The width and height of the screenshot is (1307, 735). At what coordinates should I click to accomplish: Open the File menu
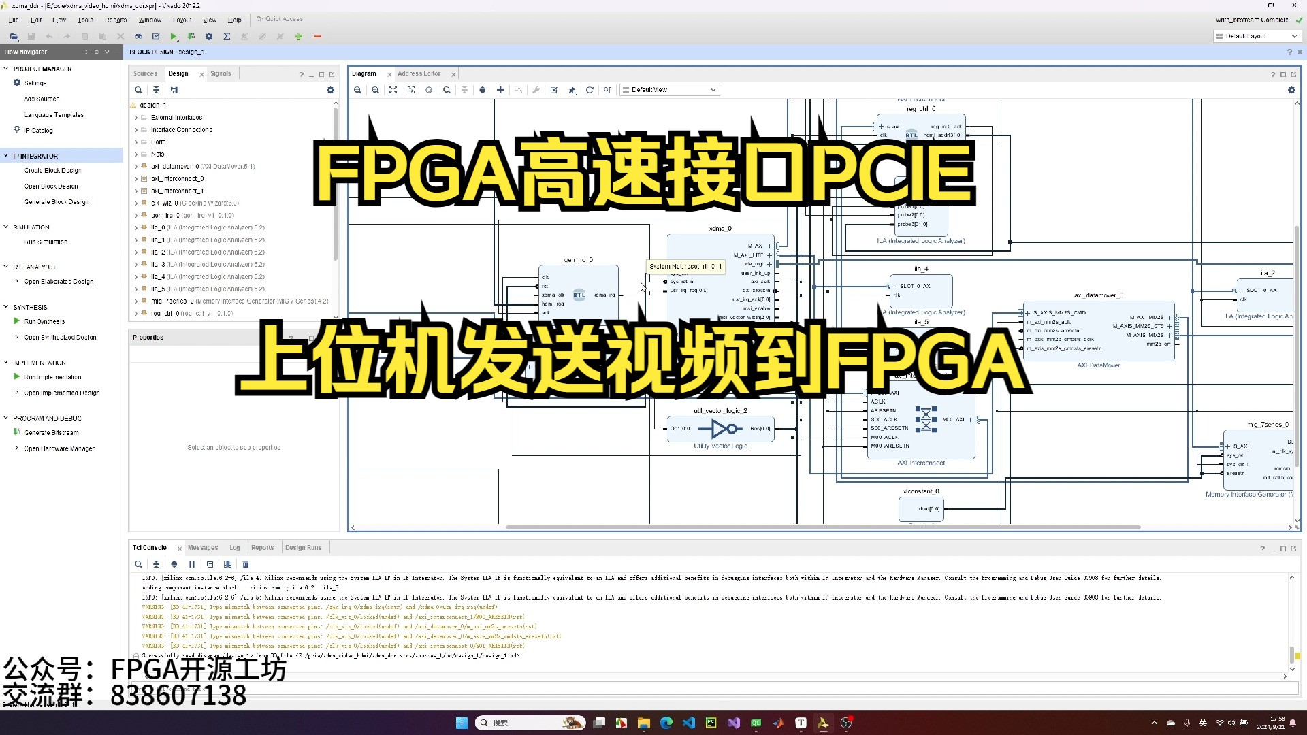coord(14,20)
